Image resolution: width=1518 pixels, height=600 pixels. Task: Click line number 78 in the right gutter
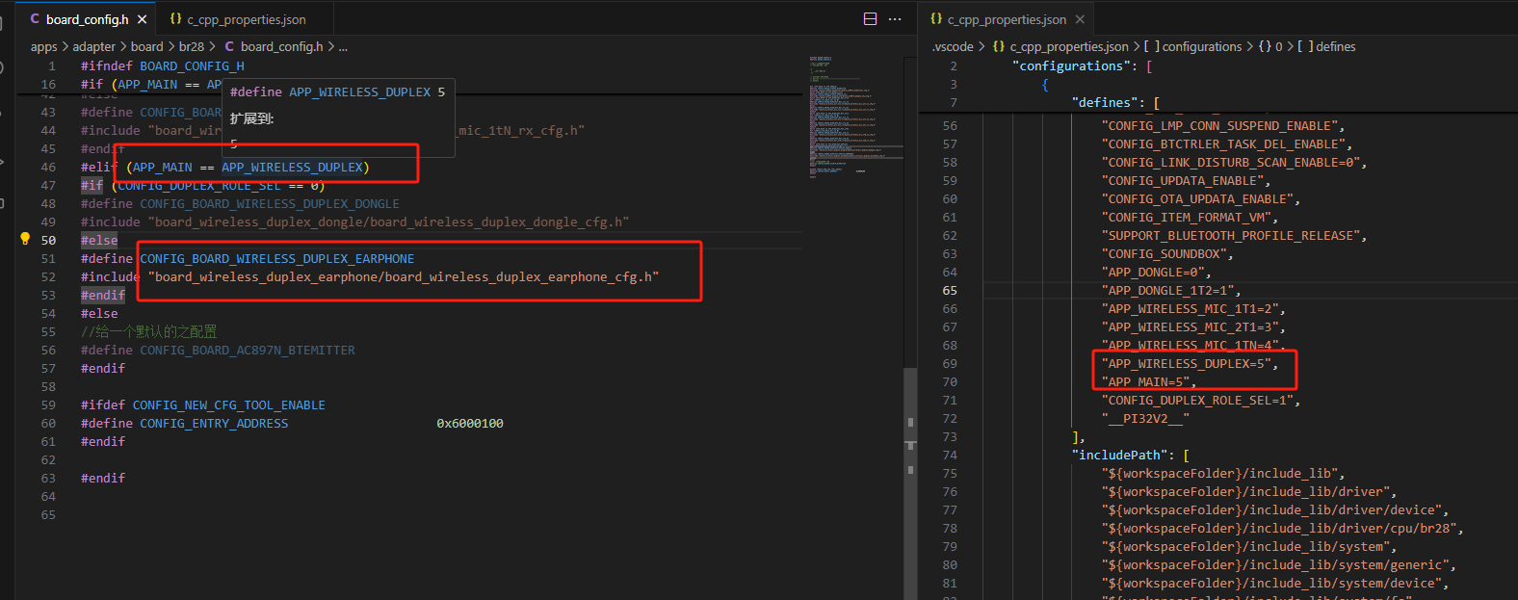pyautogui.click(x=950, y=529)
